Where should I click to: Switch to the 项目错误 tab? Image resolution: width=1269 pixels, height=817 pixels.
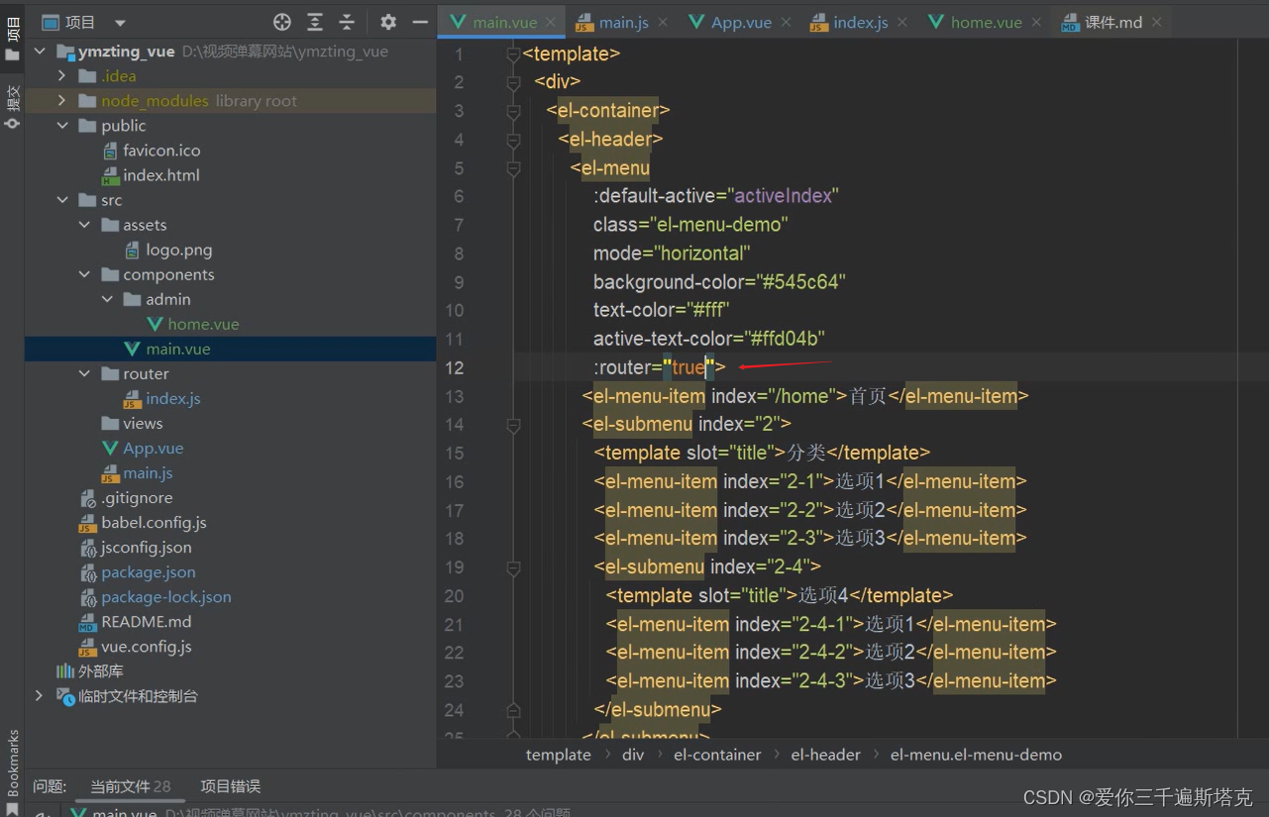coord(230,786)
